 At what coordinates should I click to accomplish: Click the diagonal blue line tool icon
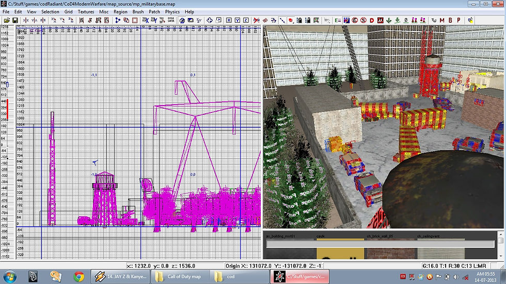pos(282,20)
